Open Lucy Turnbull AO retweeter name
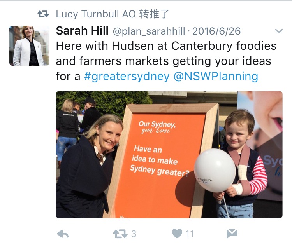292x246 pixels. tap(96, 14)
